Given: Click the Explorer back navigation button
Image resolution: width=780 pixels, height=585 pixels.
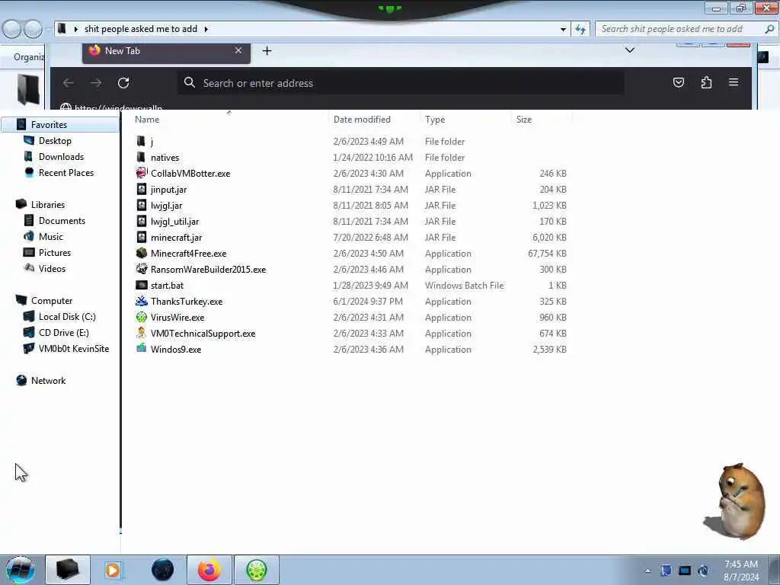Looking at the screenshot, I should (x=12, y=29).
